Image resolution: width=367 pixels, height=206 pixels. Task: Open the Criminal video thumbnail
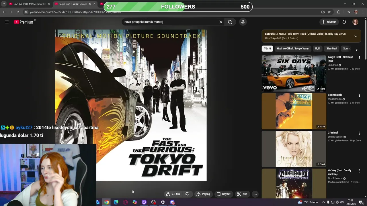[x=294, y=149]
